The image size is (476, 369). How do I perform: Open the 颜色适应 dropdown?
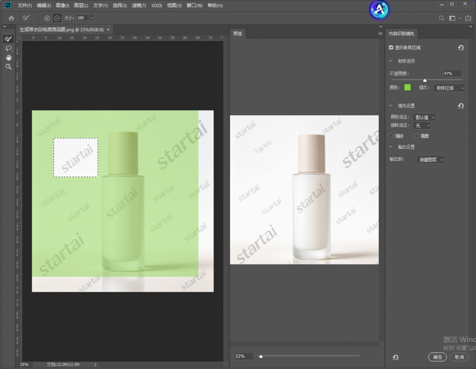coord(424,117)
